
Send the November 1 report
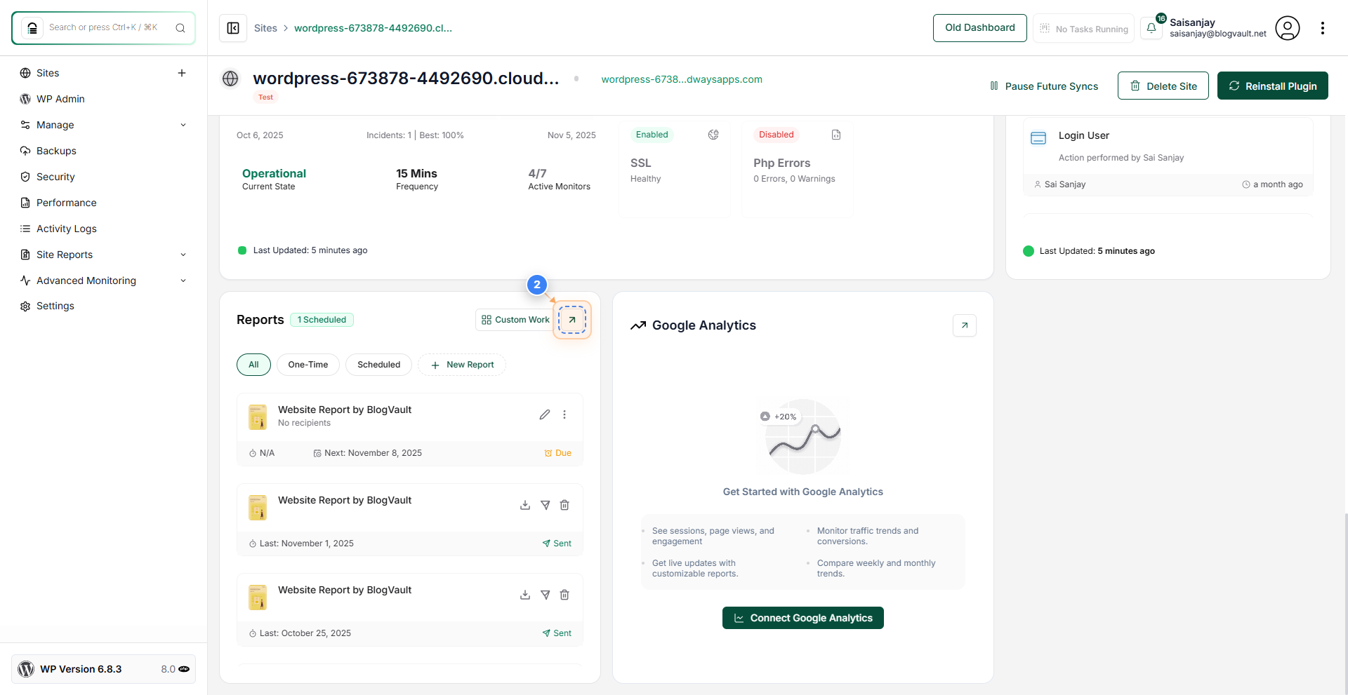(545, 505)
